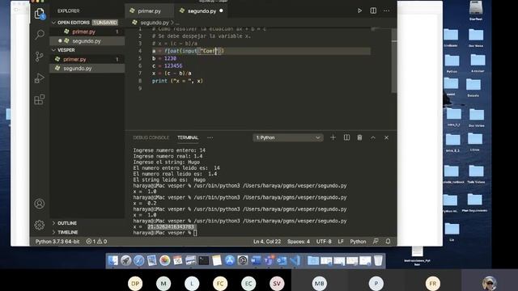
Task: Open Run and Debug view
Action: tap(40, 78)
